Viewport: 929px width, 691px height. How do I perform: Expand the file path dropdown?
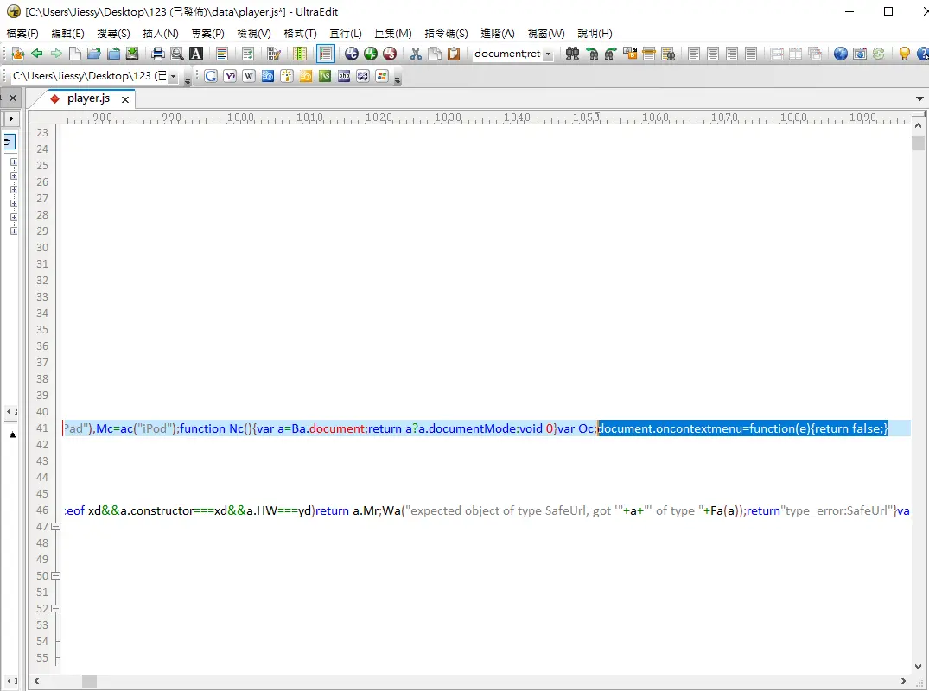[173, 77]
